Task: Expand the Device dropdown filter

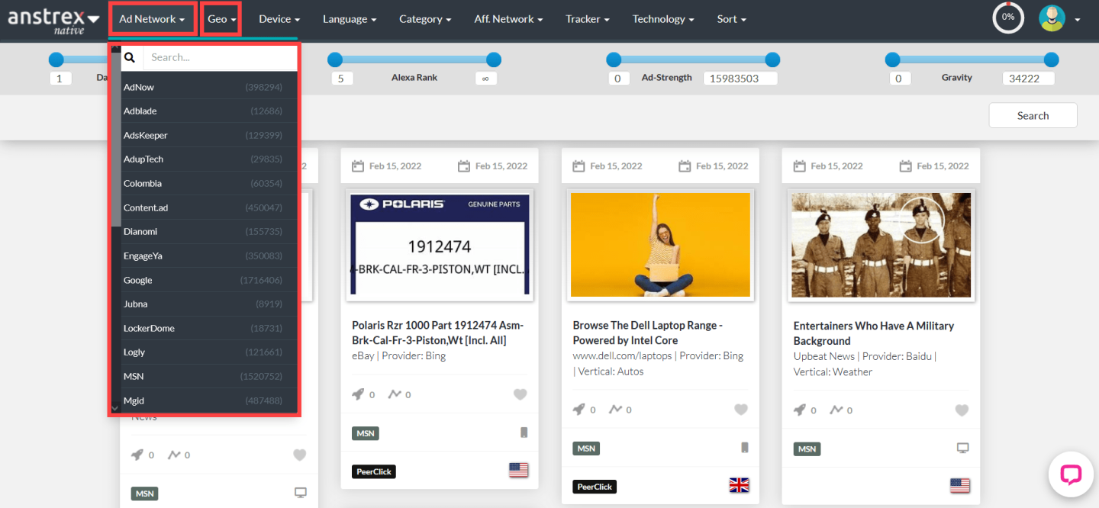Action: click(279, 19)
